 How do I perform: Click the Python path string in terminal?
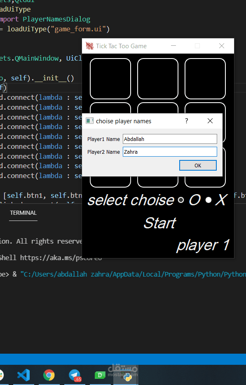point(133,274)
